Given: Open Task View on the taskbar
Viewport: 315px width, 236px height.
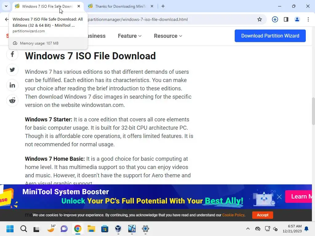Looking at the screenshot, I should pyautogui.click(x=36, y=229).
